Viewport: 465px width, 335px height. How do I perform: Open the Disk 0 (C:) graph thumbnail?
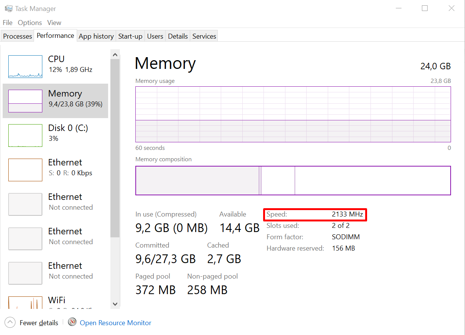(25, 136)
